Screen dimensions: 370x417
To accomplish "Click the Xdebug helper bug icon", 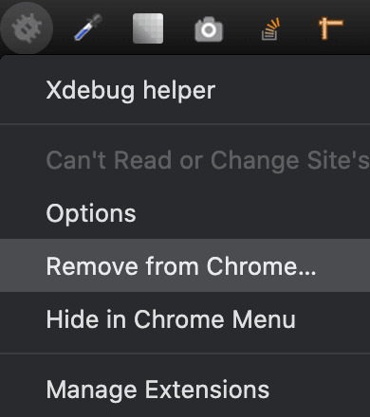I will point(27,28).
